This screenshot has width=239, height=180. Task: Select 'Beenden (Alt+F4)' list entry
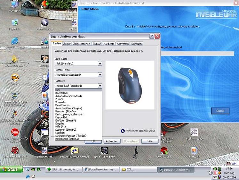[78, 111]
